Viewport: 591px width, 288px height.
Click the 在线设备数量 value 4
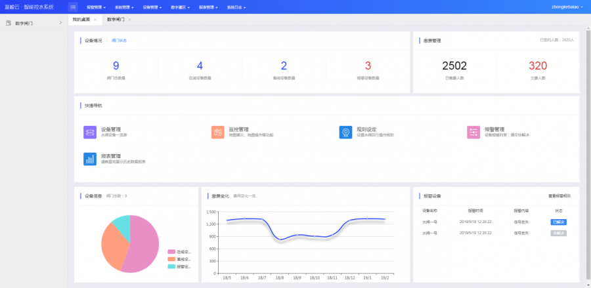click(200, 66)
